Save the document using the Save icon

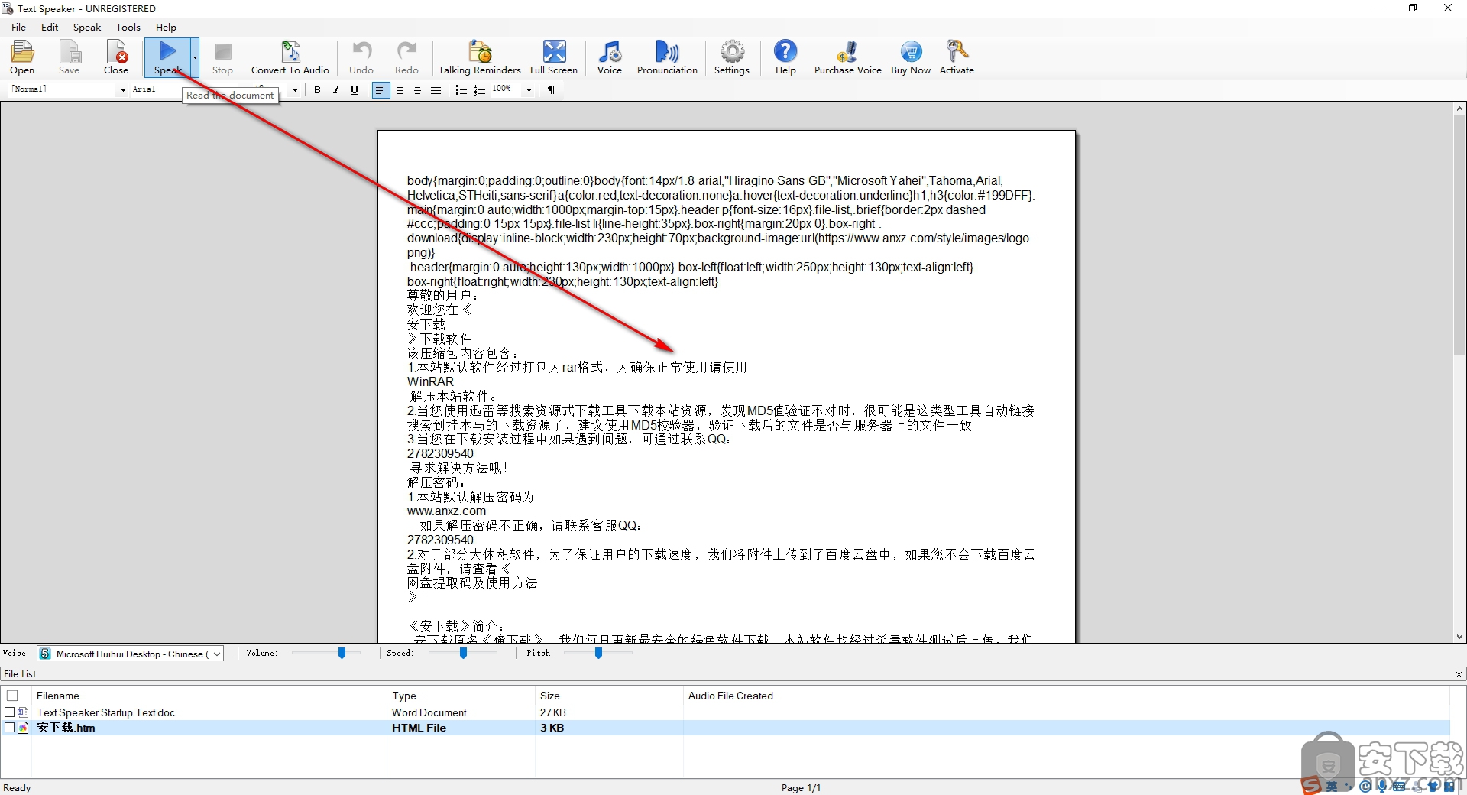(69, 57)
